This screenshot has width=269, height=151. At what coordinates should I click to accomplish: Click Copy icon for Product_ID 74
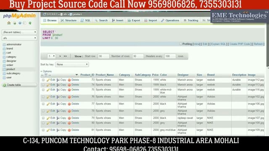[58, 85]
